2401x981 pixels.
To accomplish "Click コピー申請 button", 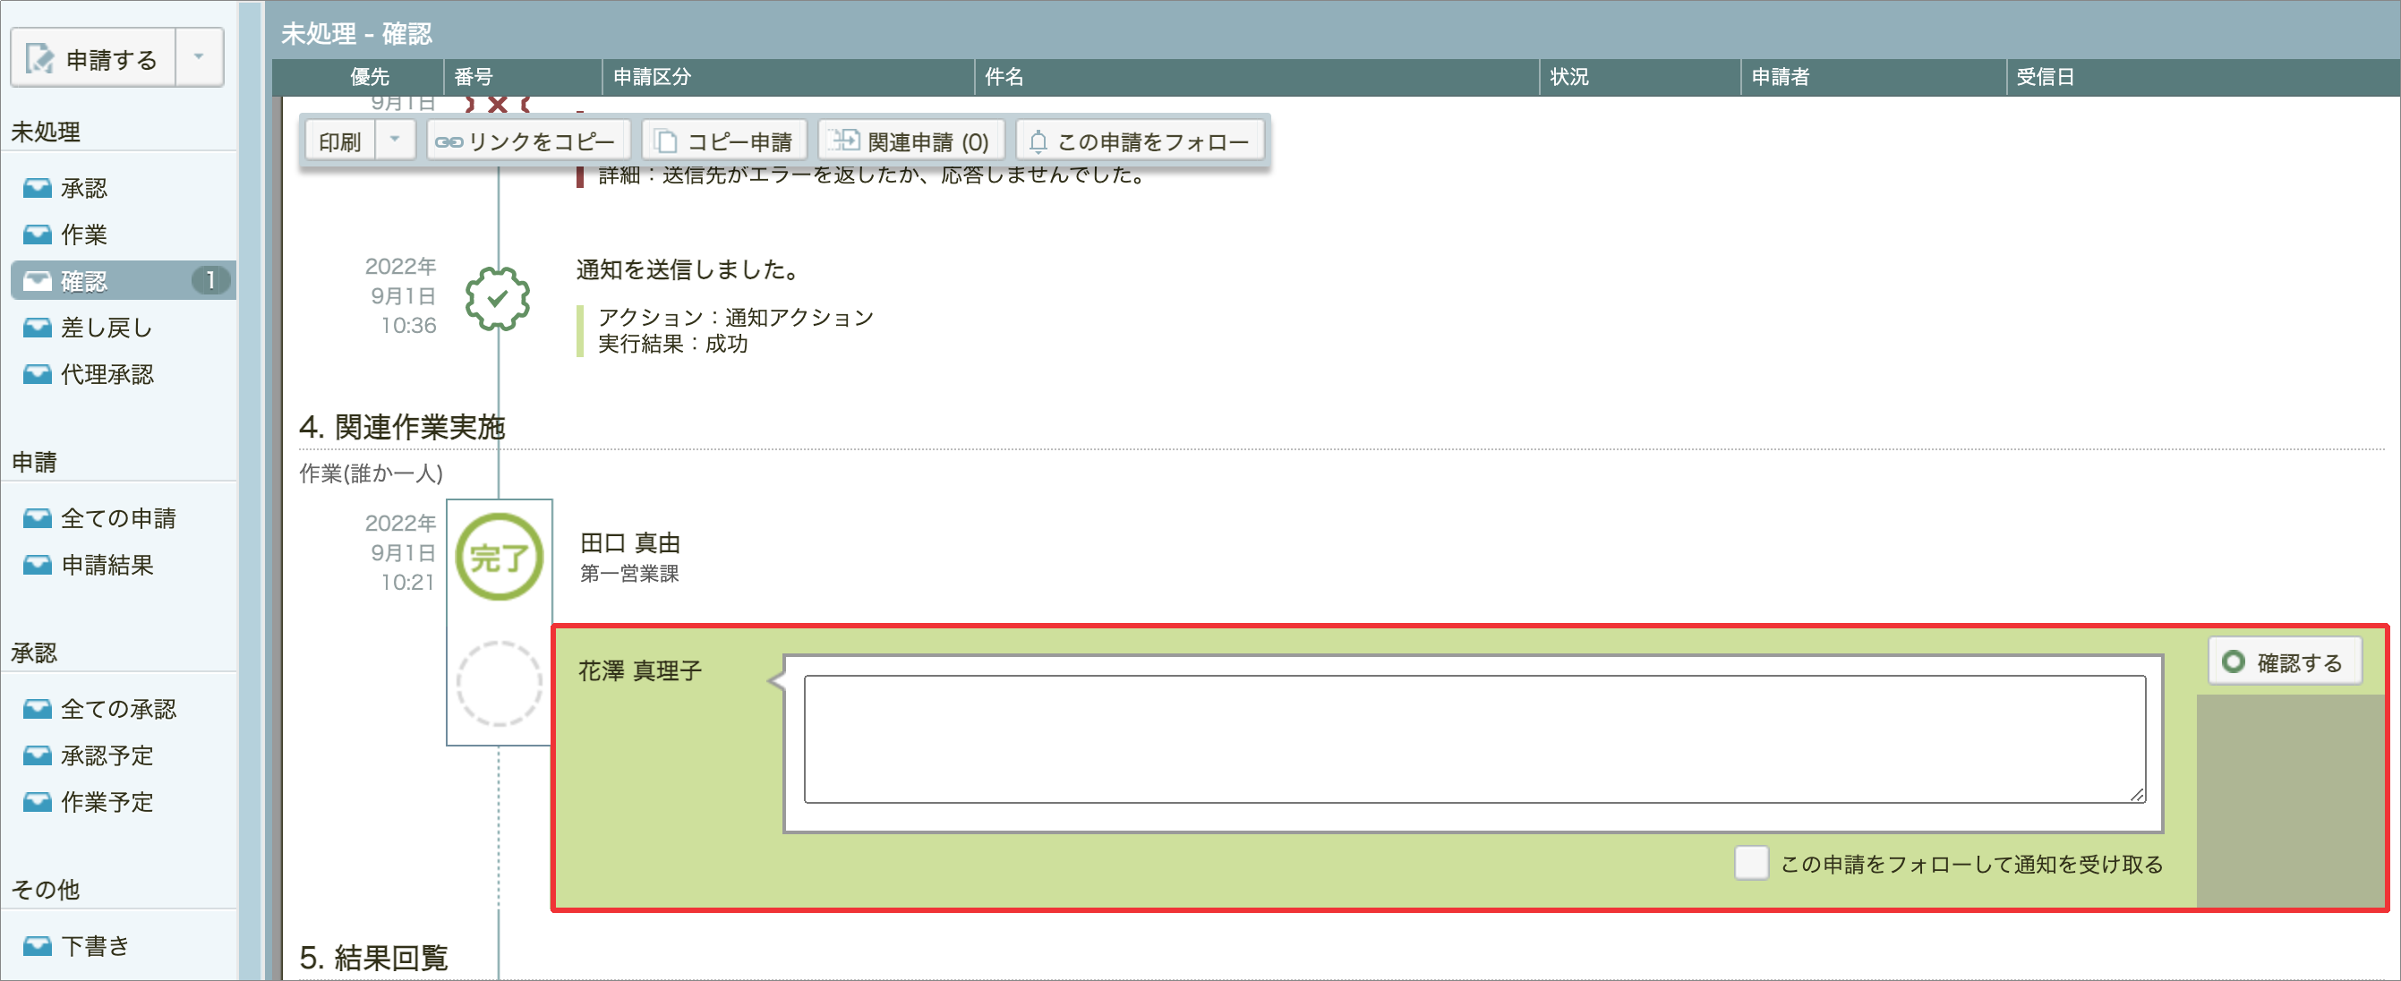I will click(724, 141).
